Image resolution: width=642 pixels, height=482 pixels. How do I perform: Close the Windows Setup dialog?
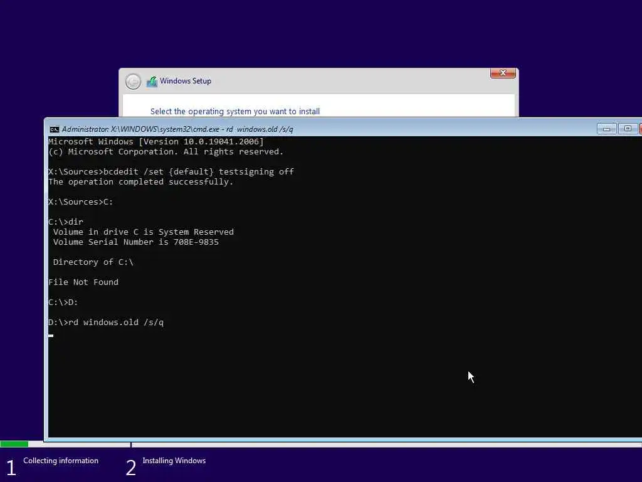click(503, 73)
